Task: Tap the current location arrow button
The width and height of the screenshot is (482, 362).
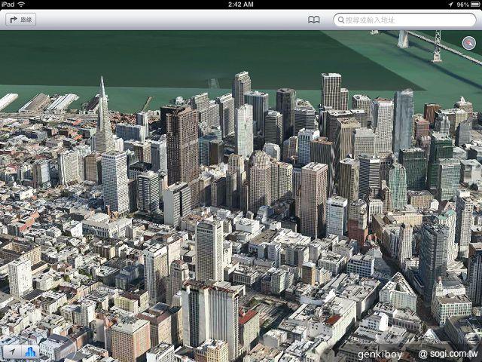Action: coord(12,351)
